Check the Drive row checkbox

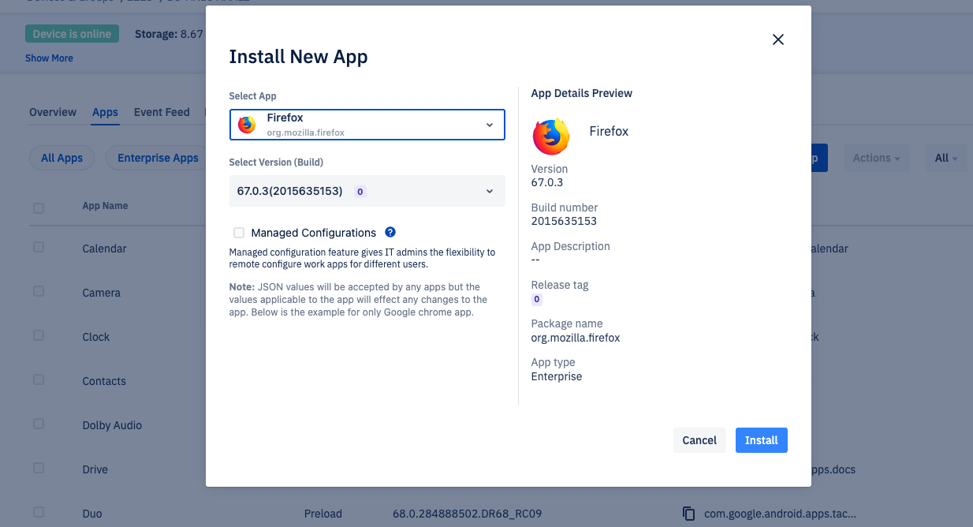click(39, 468)
